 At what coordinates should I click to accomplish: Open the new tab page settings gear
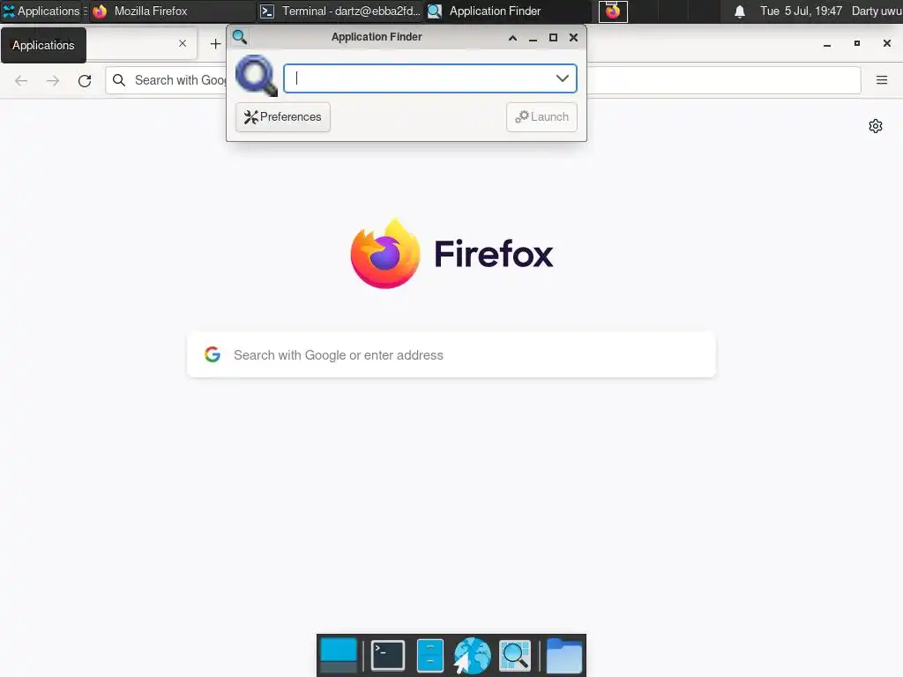coord(876,126)
